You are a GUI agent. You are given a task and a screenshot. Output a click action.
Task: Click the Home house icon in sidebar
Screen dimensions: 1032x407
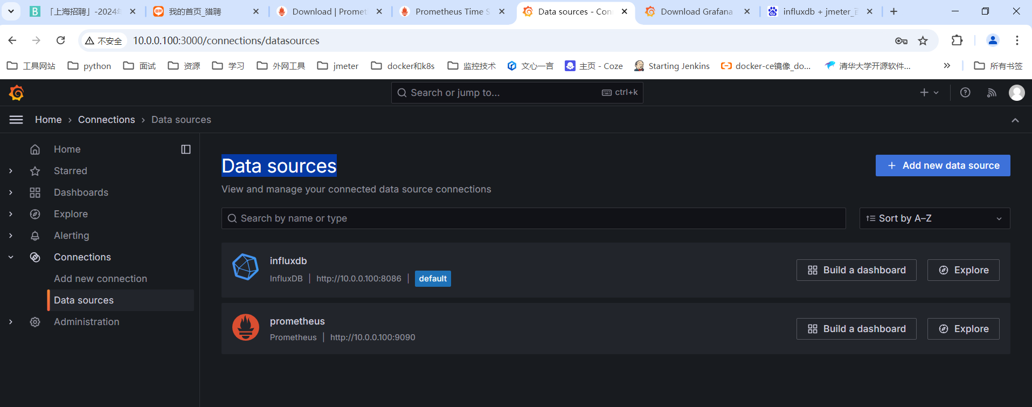tap(35, 149)
